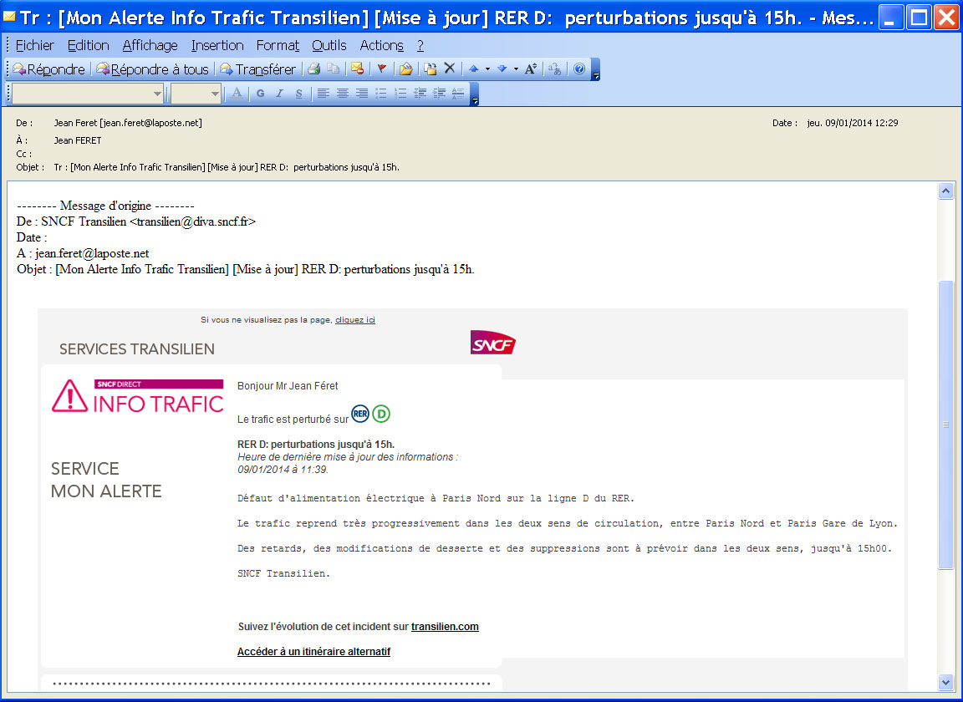Click the Répondre button

[x=48, y=69]
